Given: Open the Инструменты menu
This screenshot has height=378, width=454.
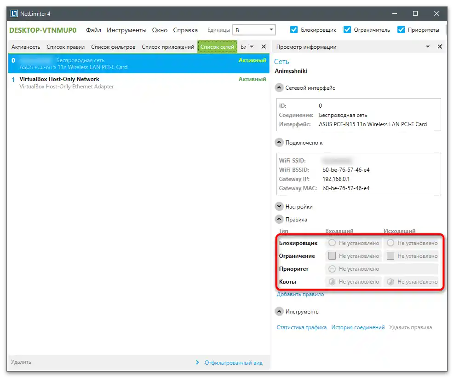Looking at the screenshot, I should pyautogui.click(x=126, y=30).
